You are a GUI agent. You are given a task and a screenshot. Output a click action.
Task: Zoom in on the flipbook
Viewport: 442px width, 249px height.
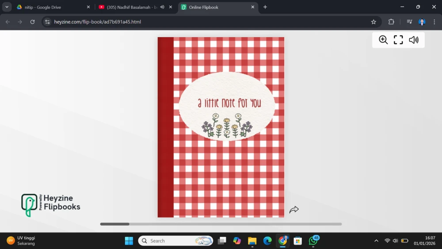[x=383, y=40]
